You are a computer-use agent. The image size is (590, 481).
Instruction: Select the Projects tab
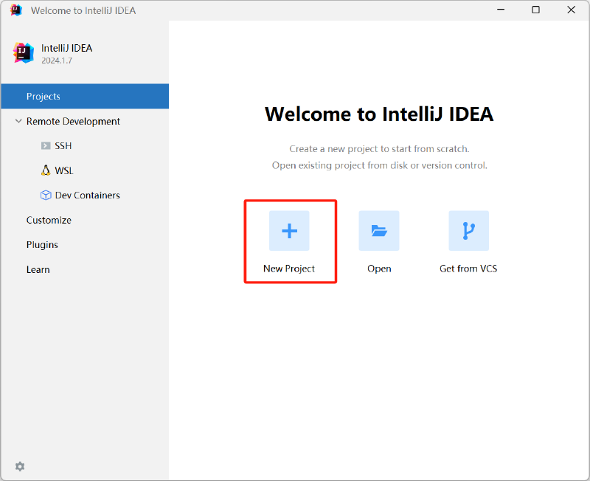point(85,97)
